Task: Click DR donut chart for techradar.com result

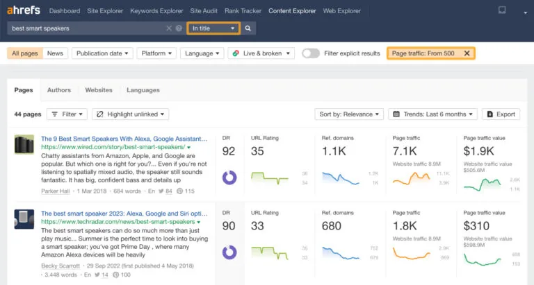Action: (229, 252)
